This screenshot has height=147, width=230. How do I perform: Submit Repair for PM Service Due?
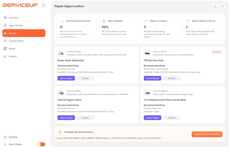(153, 78)
